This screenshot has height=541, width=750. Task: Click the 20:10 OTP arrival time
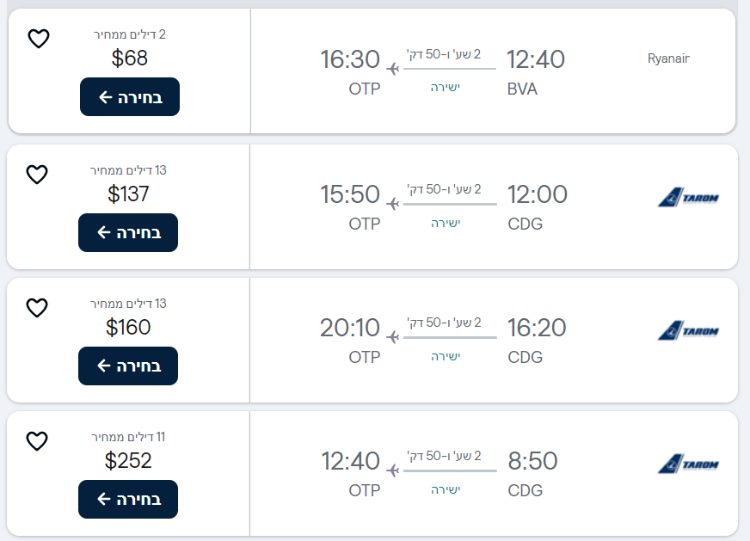pyautogui.click(x=350, y=328)
